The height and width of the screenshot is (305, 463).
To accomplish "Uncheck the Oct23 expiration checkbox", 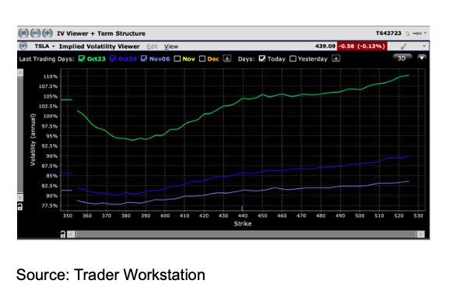I will (x=82, y=58).
